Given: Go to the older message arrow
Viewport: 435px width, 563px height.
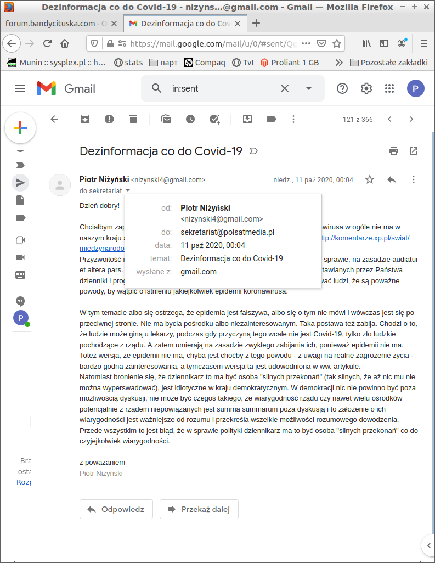Looking at the screenshot, I should pos(411,119).
